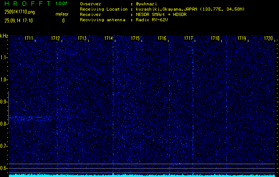Click the date stamp 25.09.14 17:10

click(x=19, y=21)
